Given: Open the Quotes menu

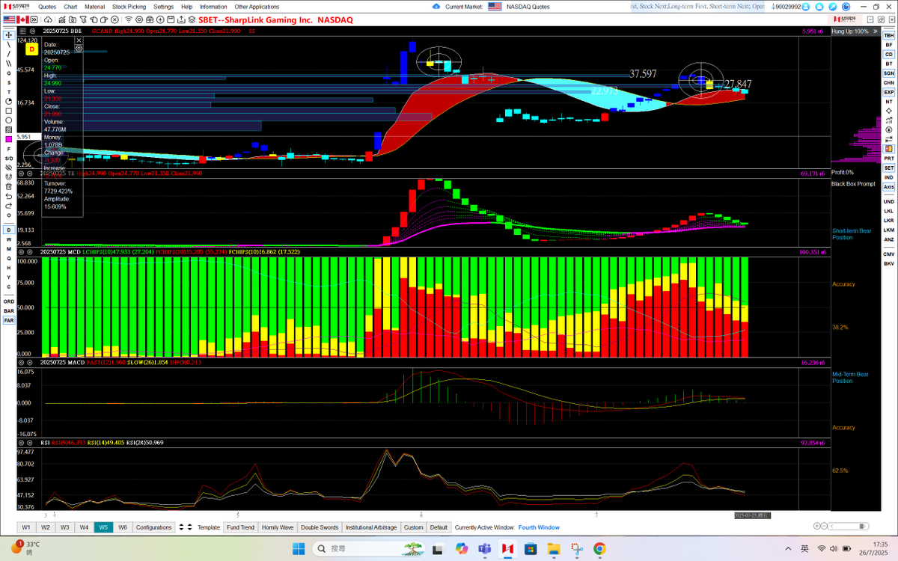Looking at the screenshot, I should coord(47,6).
